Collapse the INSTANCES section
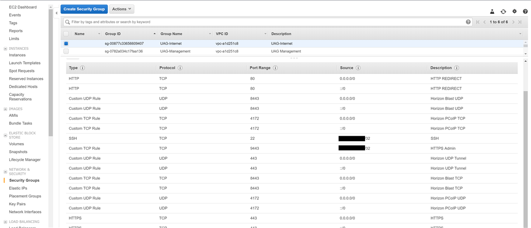531x228 pixels. [x=5, y=49]
